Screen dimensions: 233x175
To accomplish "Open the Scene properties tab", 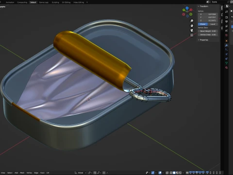I will click(227, 31).
